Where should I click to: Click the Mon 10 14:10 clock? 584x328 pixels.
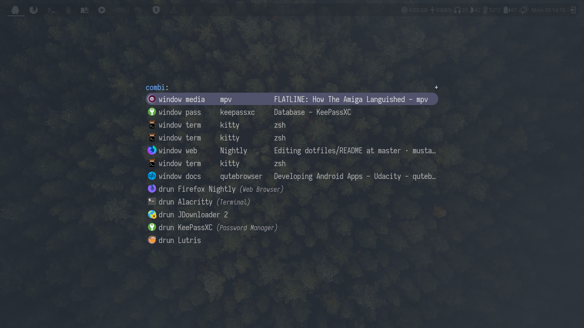[x=548, y=10]
